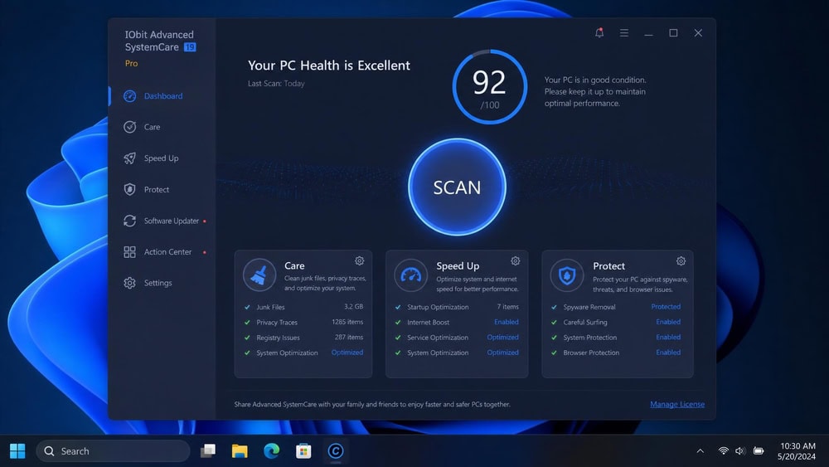Image resolution: width=829 pixels, height=467 pixels.
Task: Toggle Careful Surfing checkmark
Action: [554, 322]
